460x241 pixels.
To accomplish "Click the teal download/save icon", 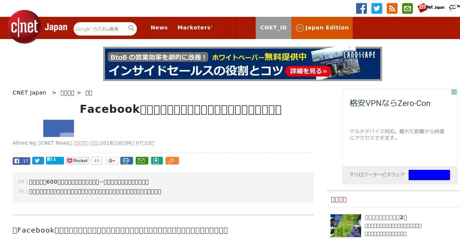I will pyautogui.click(x=157, y=161).
